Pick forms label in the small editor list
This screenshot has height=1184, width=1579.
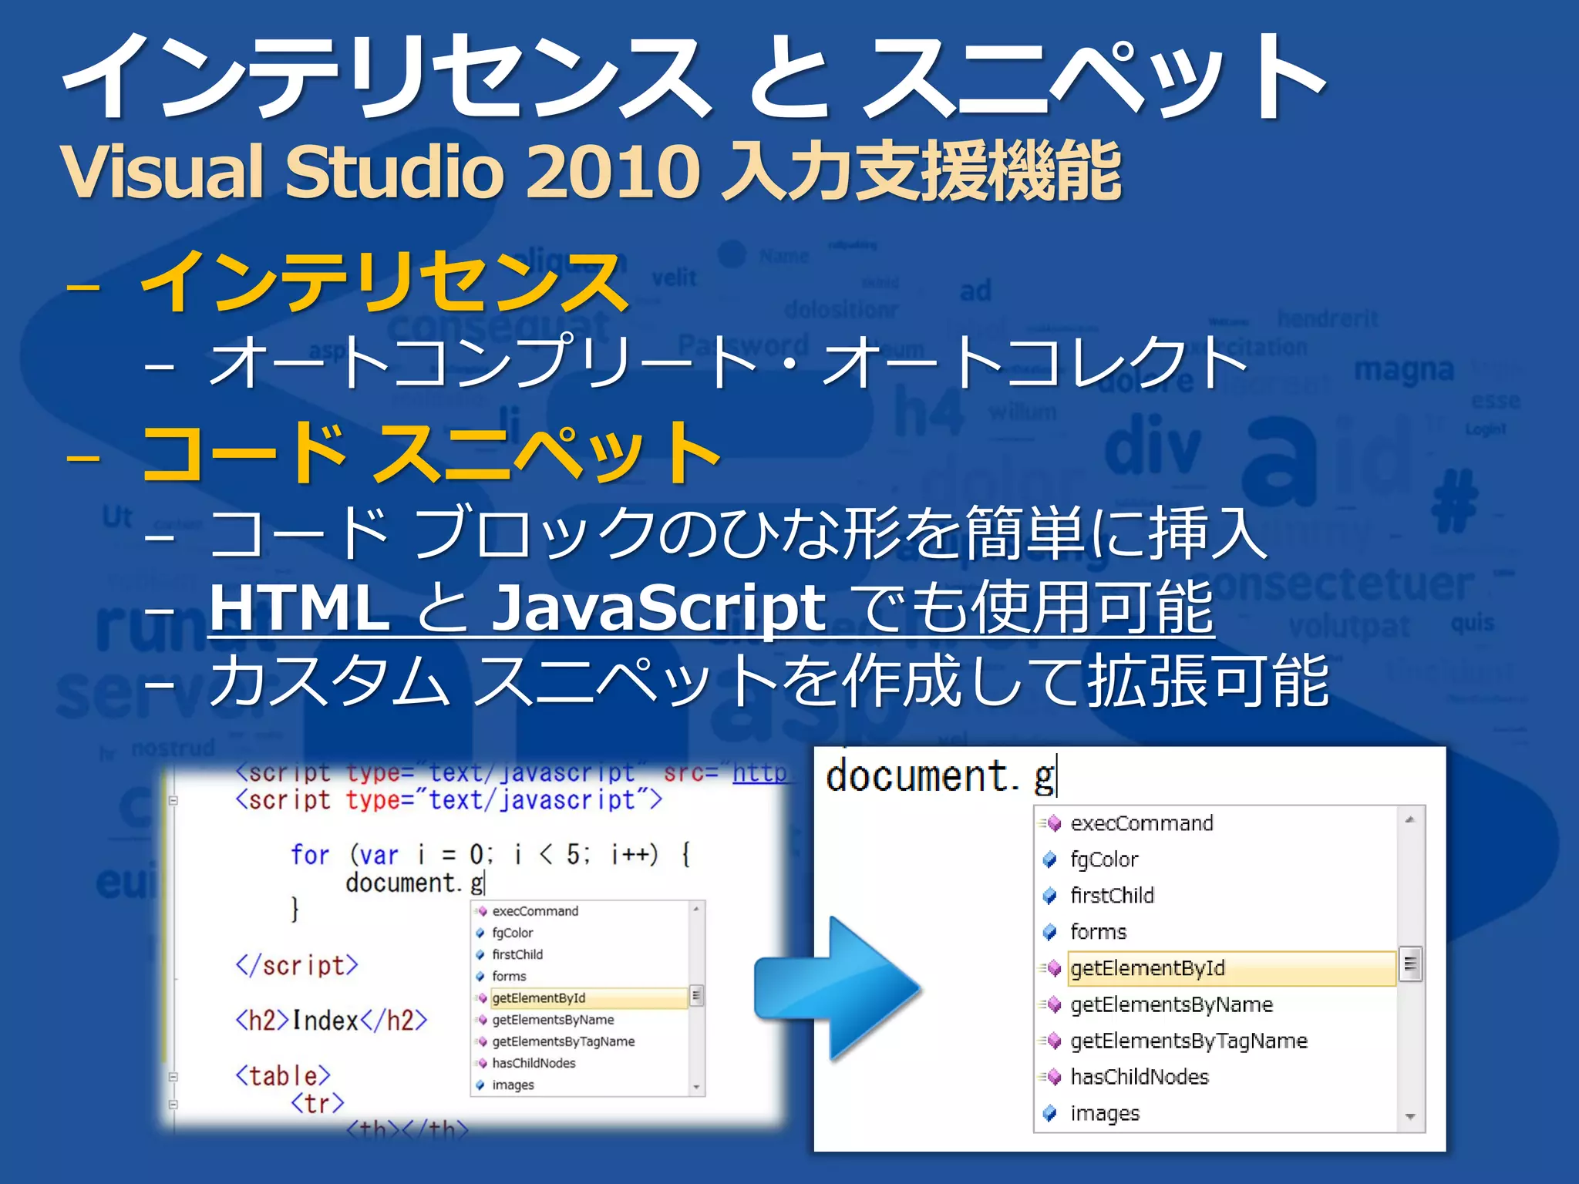(x=509, y=976)
